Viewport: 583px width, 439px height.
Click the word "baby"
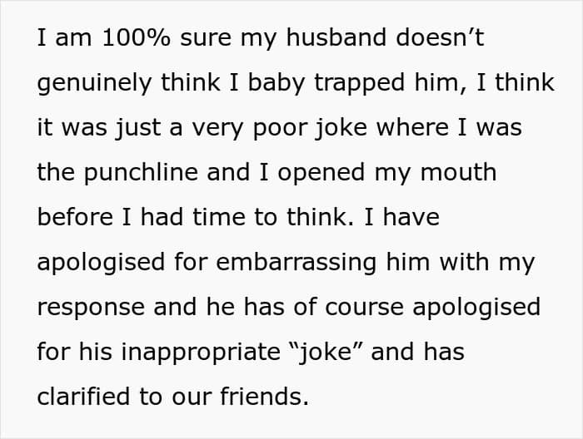pyautogui.click(x=277, y=84)
